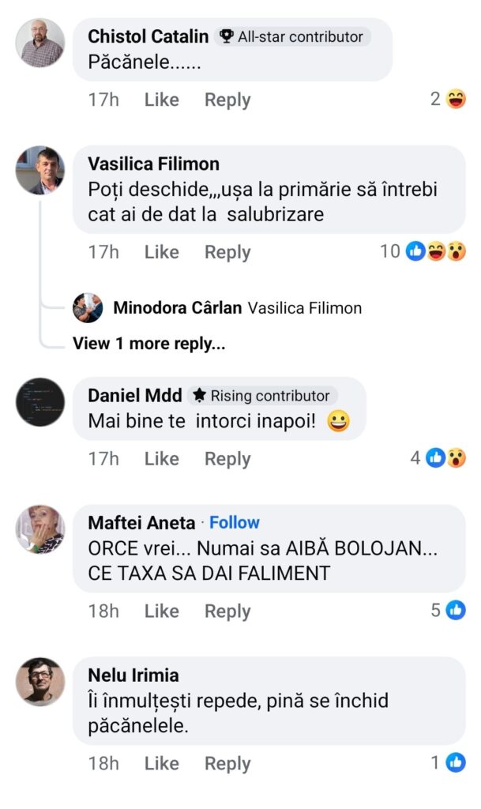Open Daniel Mdd's profile avatar
This screenshot has height=809, width=481.
point(40,402)
